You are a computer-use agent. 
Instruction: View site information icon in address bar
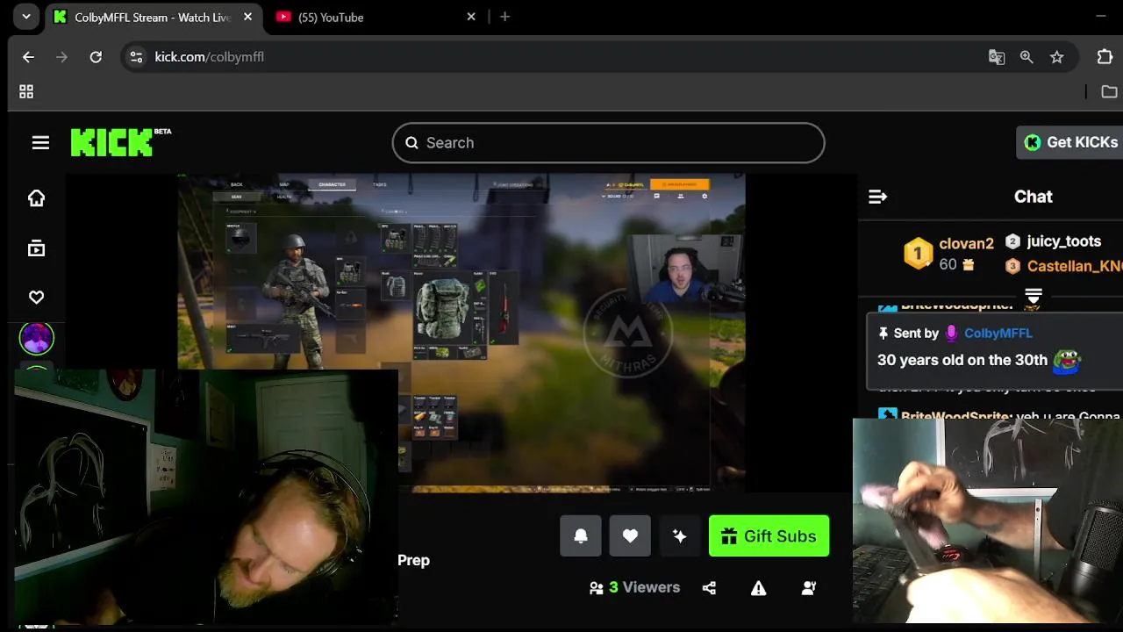pyautogui.click(x=136, y=57)
